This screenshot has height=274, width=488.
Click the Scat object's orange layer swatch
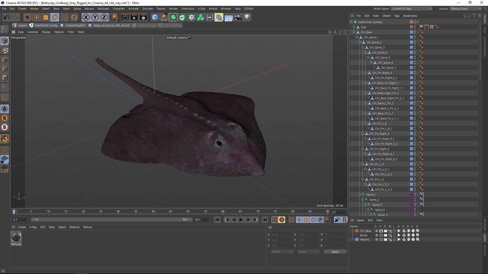tap(411, 27)
